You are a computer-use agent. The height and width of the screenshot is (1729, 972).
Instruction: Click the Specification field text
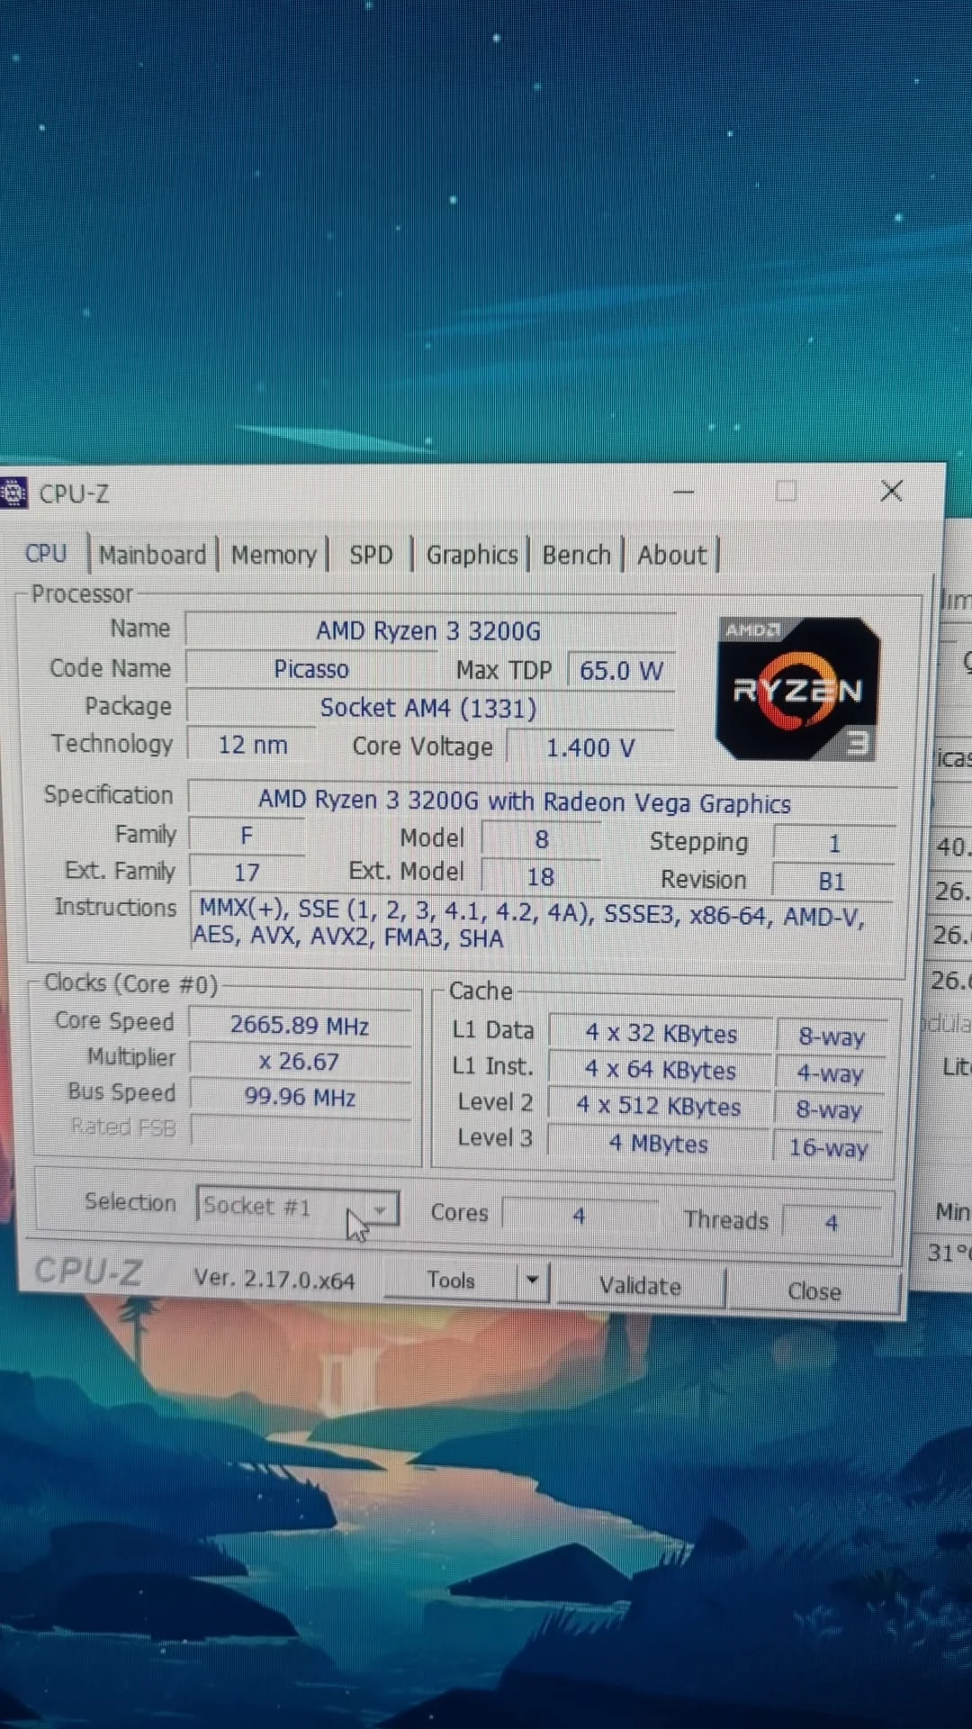(x=543, y=801)
